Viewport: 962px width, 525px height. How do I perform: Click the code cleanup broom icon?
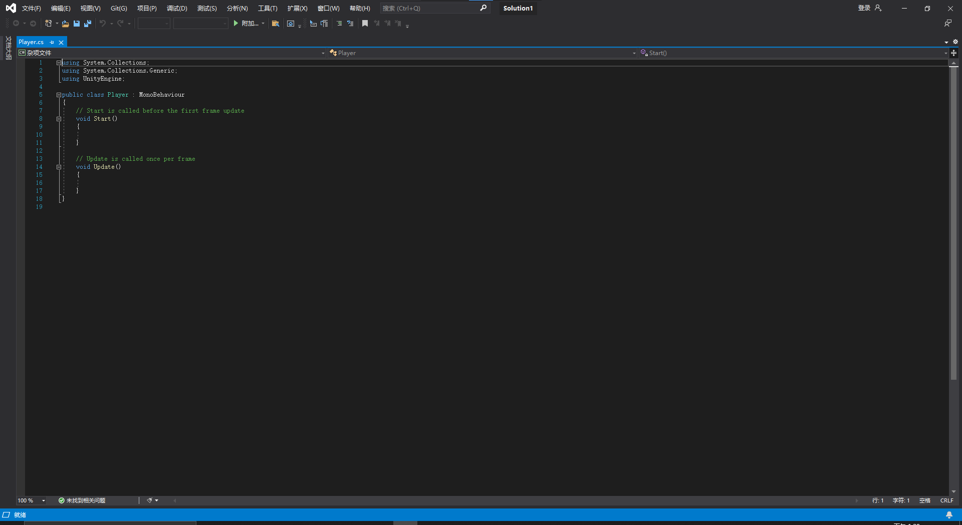[149, 500]
